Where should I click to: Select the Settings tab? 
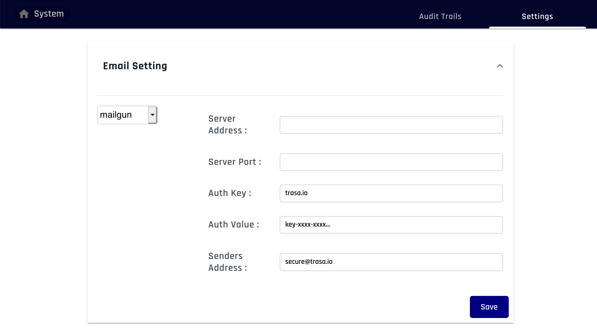(x=537, y=16)
